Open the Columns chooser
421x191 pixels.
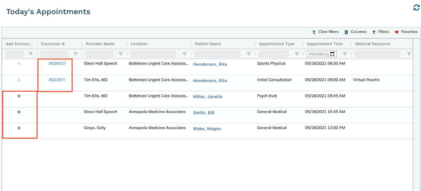(355, 32)
